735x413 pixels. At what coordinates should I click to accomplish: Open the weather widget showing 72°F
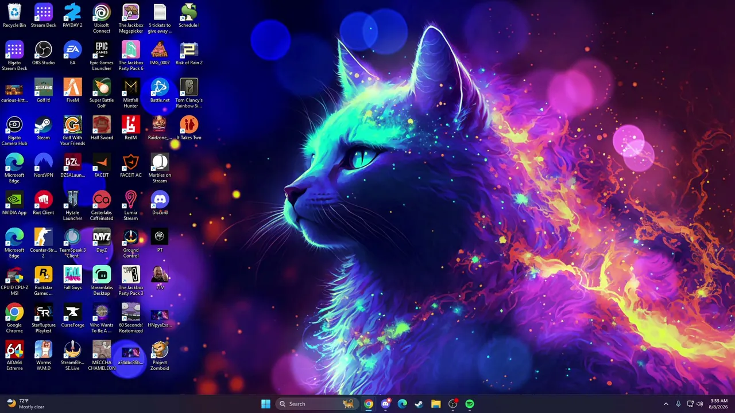coord(25,404)
